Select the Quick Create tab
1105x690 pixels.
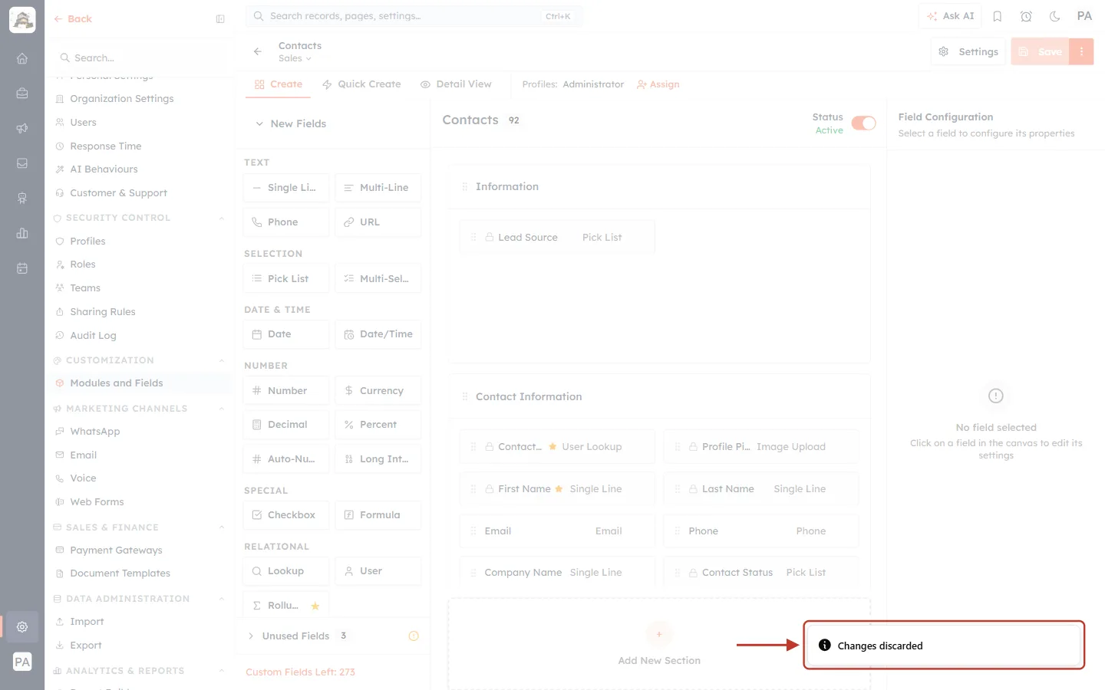tap(361, 84)
